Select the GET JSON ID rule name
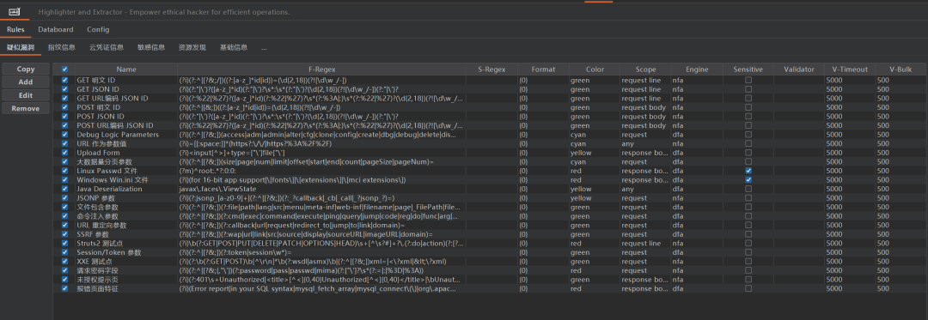 [x=98, y=89]
